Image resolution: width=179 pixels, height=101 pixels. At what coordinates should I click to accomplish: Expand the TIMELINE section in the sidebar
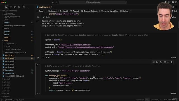pyautogui.click(x=6, y=97)
